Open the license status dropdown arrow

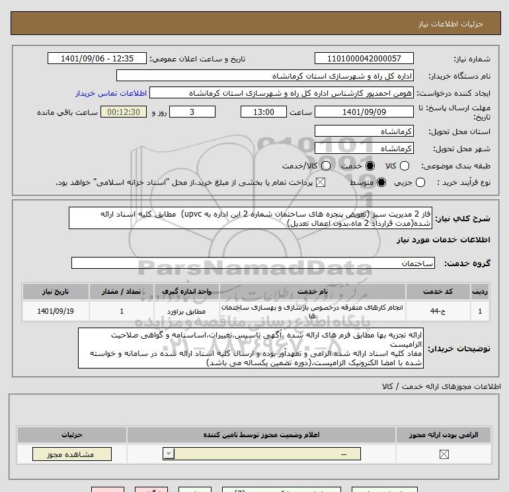[169, 454]
